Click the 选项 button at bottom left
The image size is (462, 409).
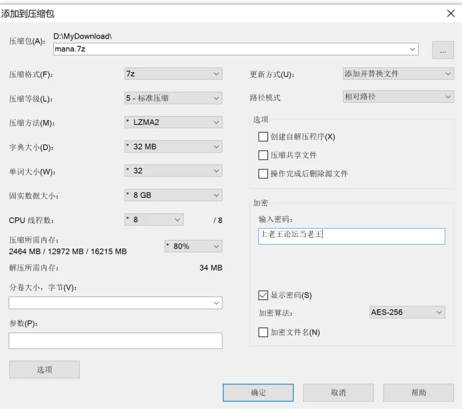pyautogui.click(x=44, y=370)
